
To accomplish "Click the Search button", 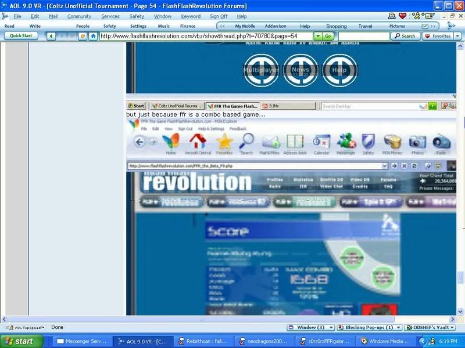I will pos(405,36).
